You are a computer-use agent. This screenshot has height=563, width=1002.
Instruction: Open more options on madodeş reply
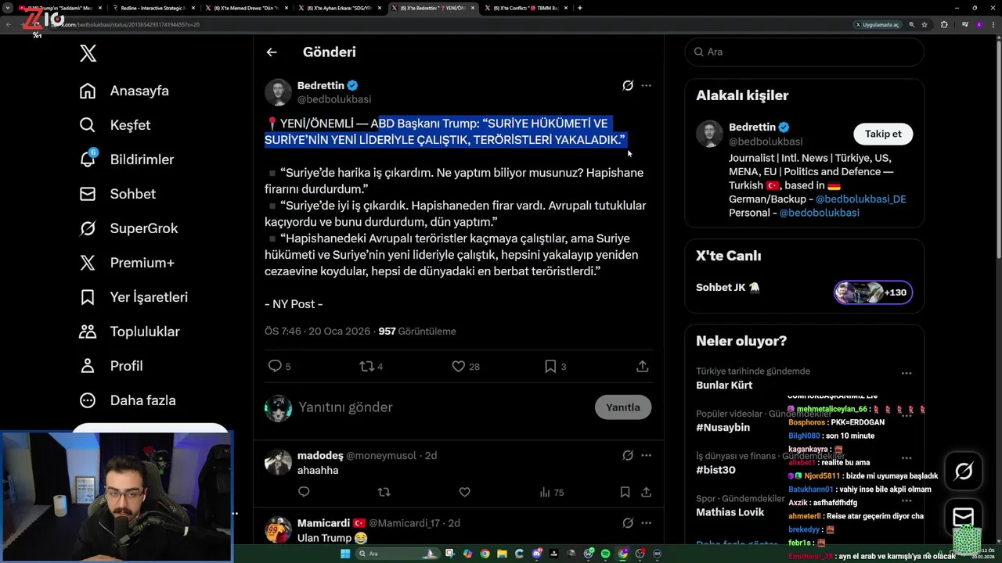coord(646,455)
